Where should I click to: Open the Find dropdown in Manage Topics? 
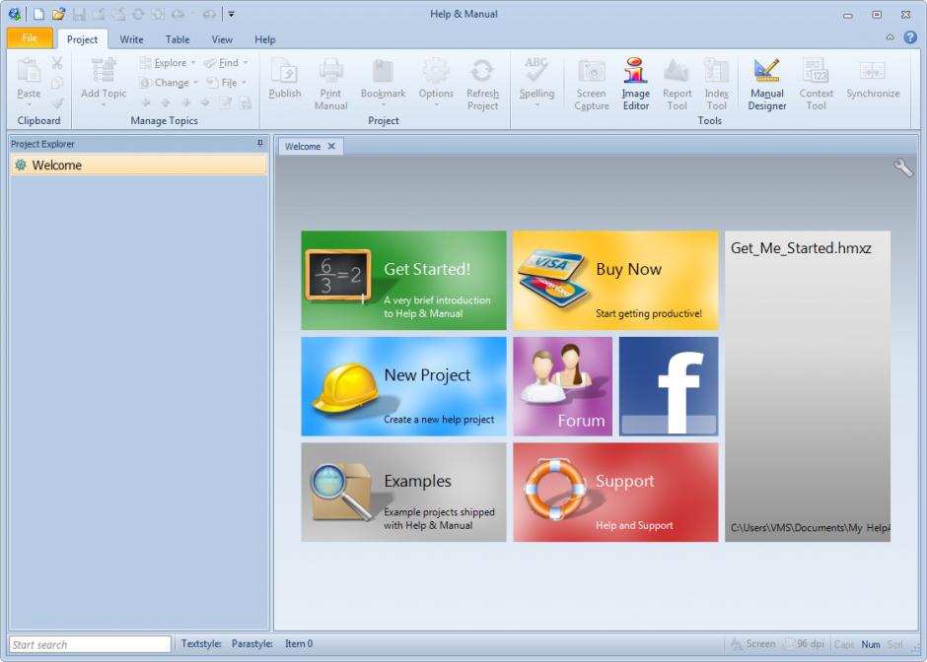pos(226,63)
